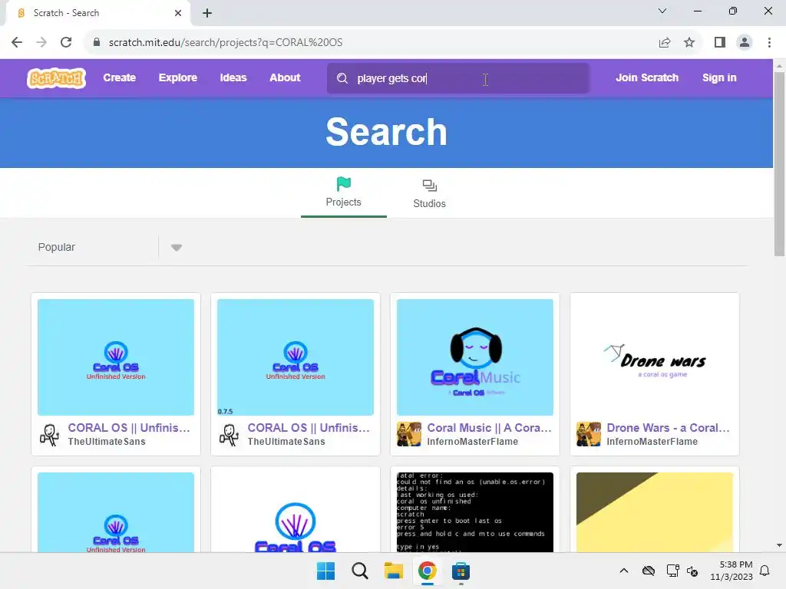Image resolution: width=786 pixels, height=589 pixels.
Task: Click the Chrome taskbar icon
Action: click(427, 571)
